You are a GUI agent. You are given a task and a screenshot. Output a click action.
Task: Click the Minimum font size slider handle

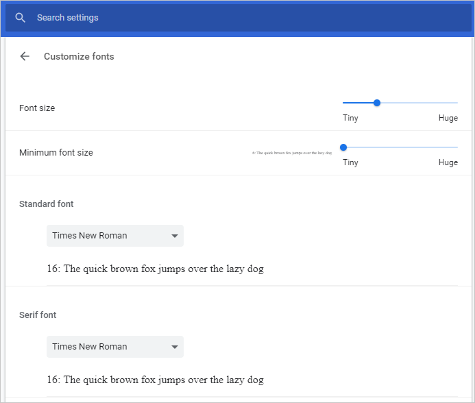pos(343,147)
